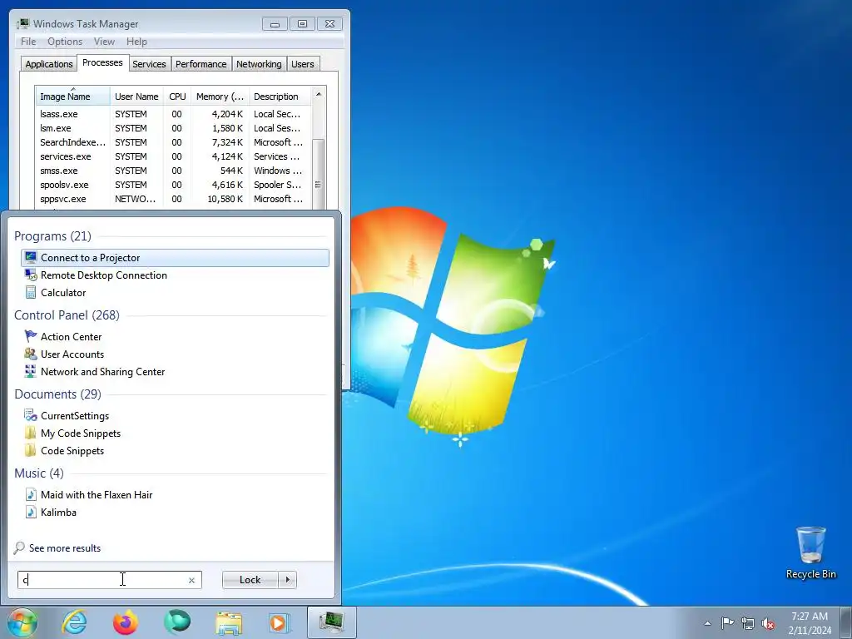The width and height of the screenshot is (852, 639).
Task: Select the services.exe process row
Action: [x=173, y=156]
